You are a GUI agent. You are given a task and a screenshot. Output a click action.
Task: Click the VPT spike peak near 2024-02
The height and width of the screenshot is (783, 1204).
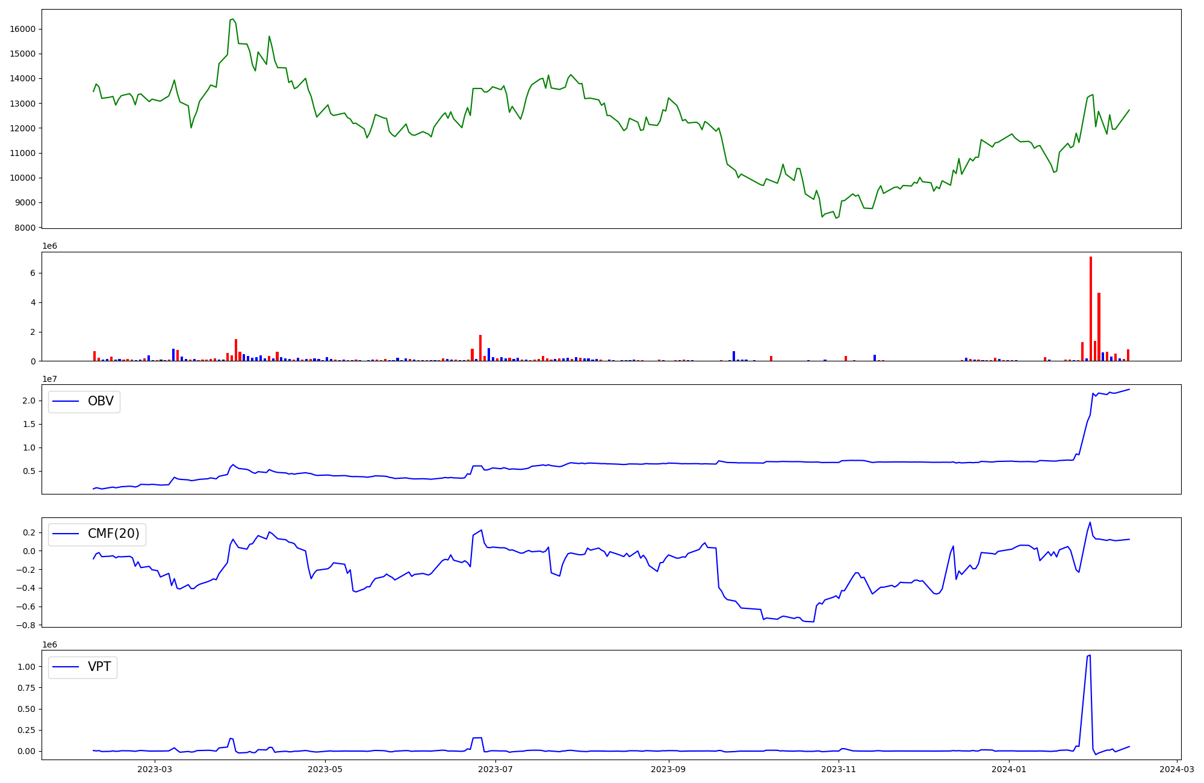point(1090,655)
